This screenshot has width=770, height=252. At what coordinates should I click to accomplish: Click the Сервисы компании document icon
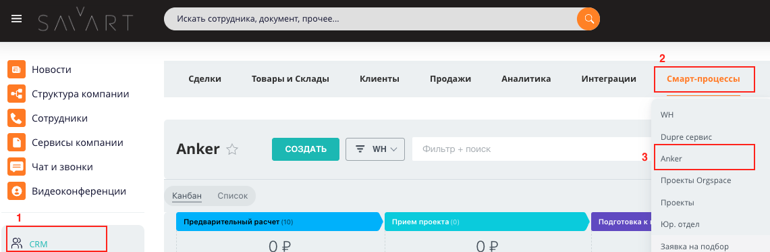point(16,143)
